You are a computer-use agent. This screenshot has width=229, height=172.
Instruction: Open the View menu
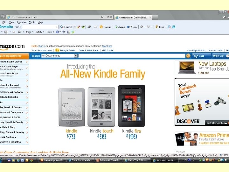pyautogui.click(x=11, y=22)
